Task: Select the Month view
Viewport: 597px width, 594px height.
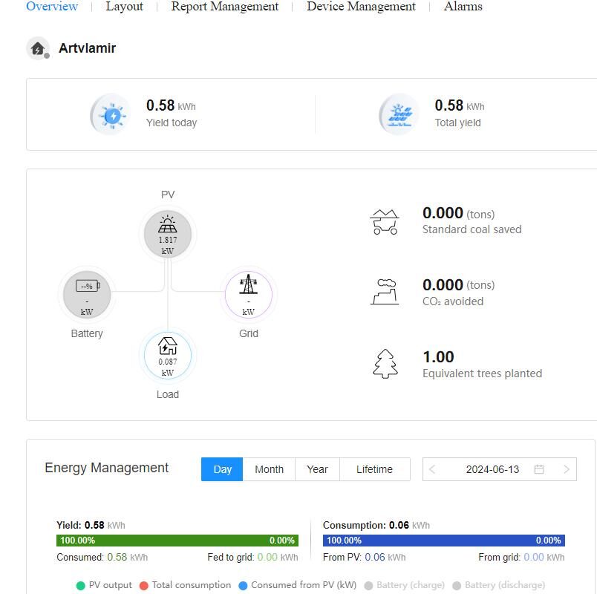Action: point(270,469)
